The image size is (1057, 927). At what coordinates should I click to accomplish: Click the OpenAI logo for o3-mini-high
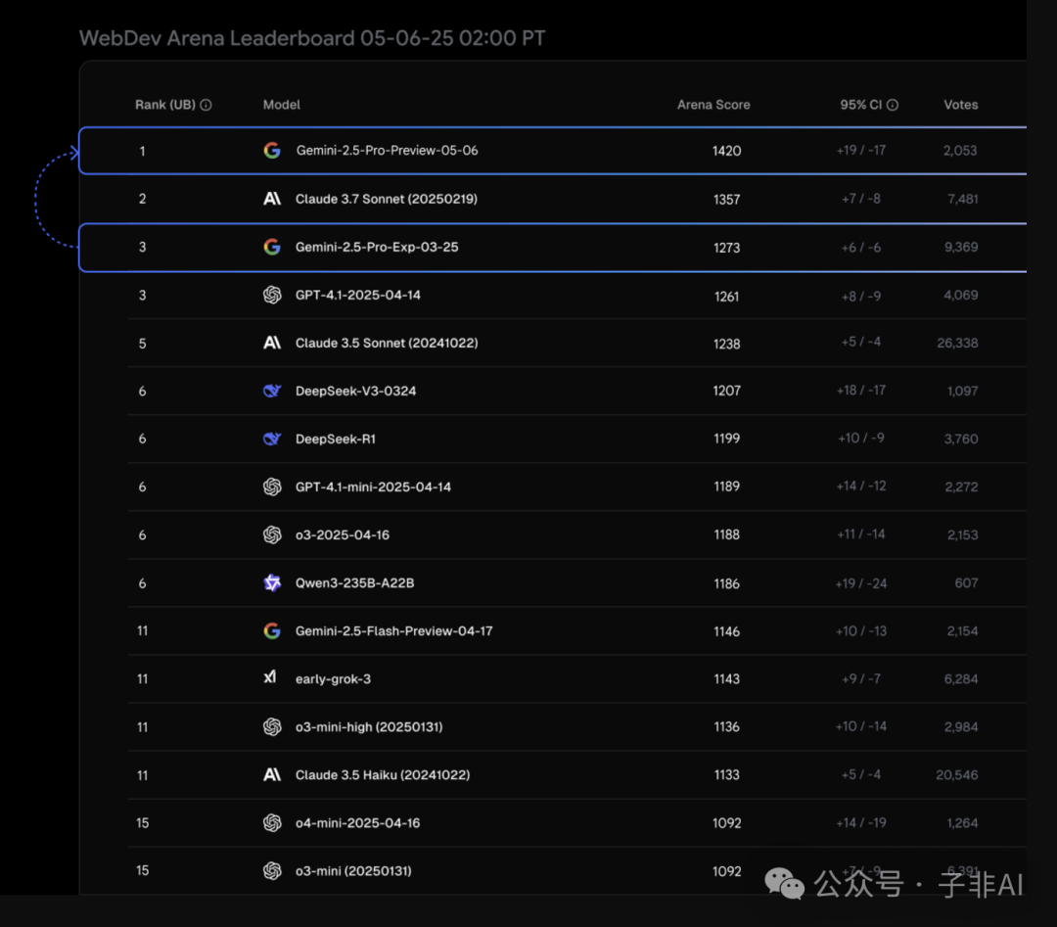[x=272, y=726]
